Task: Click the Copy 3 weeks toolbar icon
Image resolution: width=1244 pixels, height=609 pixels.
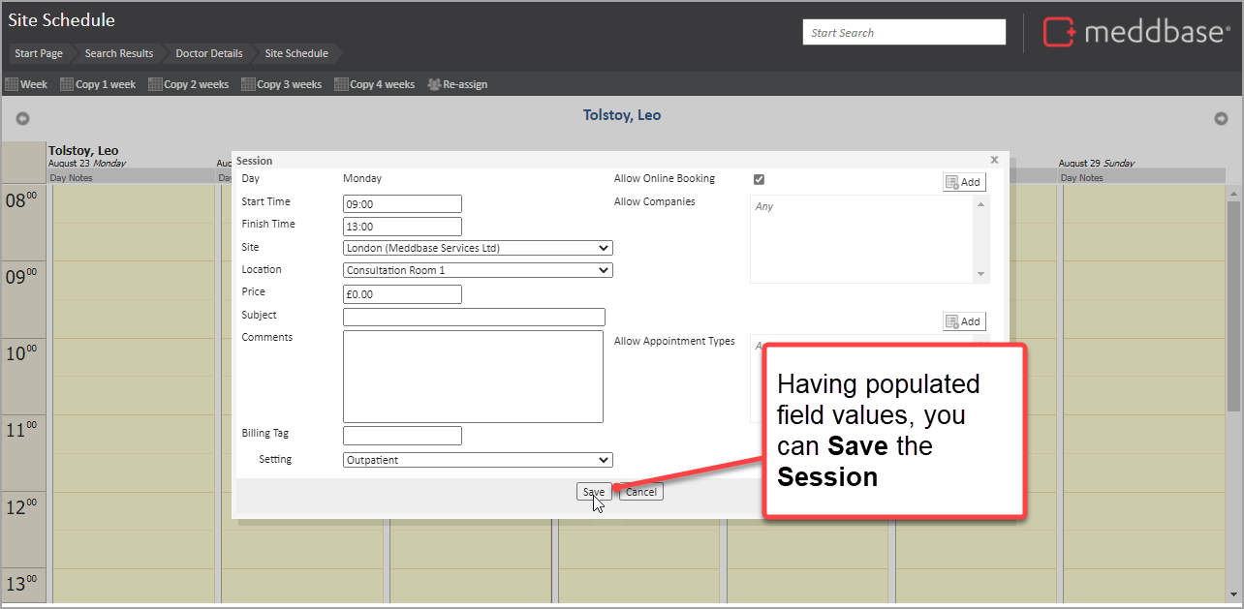Action: 248,84
